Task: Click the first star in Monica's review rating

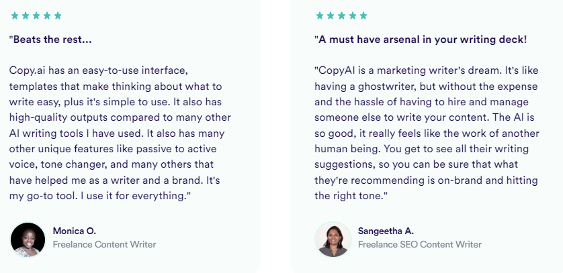Action: coord(14,15)
